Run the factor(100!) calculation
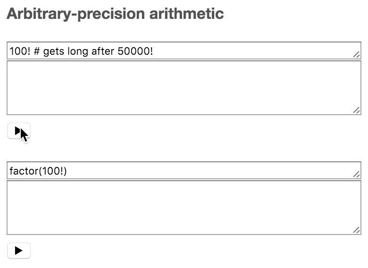This screenshot has width=368, height=268. click(x=19, y=251)
